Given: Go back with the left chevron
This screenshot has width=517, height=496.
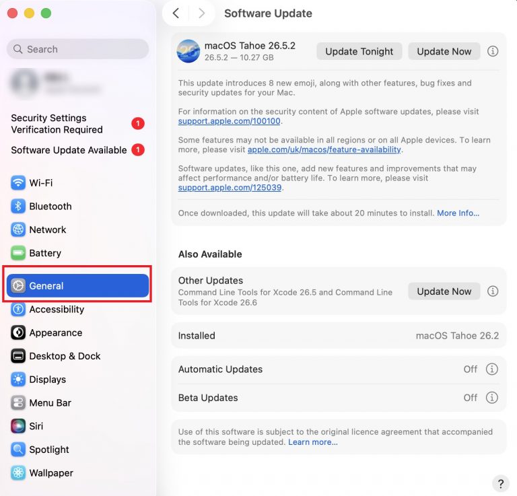Looking at the screenshot, I should 176,13.
